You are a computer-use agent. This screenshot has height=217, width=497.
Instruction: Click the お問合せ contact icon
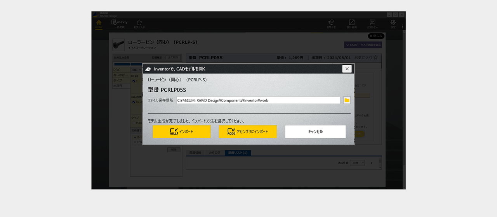pos(331,24)
